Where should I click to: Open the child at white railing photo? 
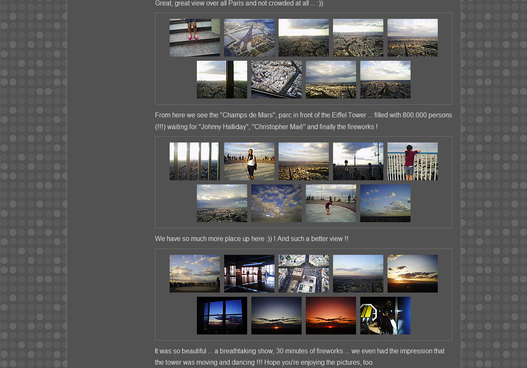(x=412, y=161)
